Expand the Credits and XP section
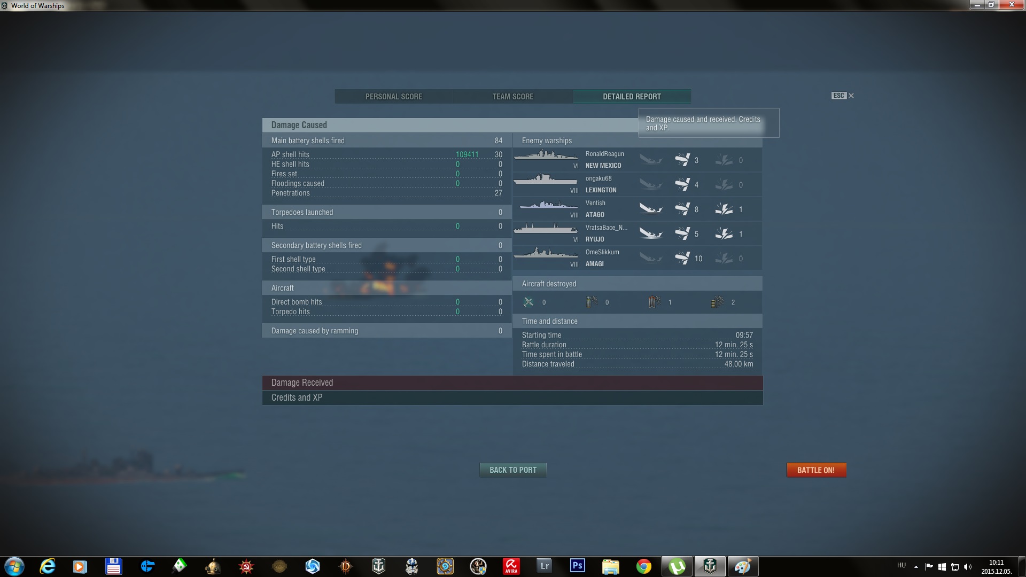 pos(512,397)
